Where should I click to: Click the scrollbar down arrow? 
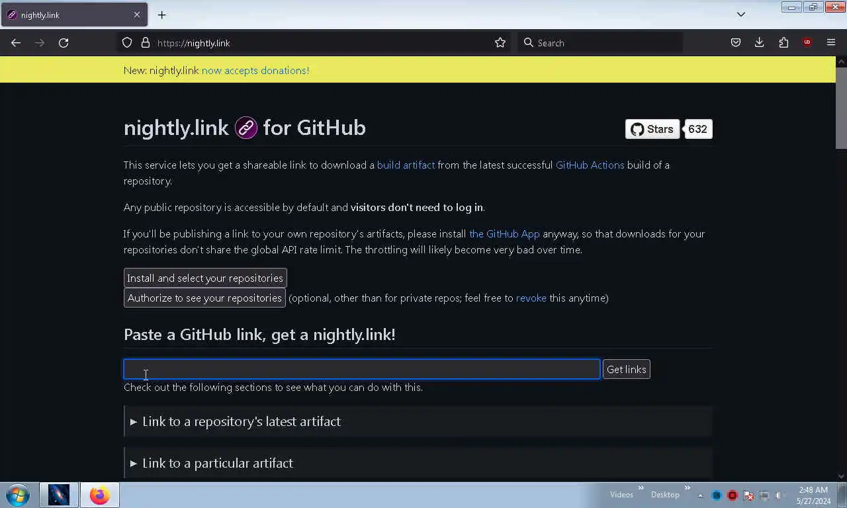(x=841, y=476)
